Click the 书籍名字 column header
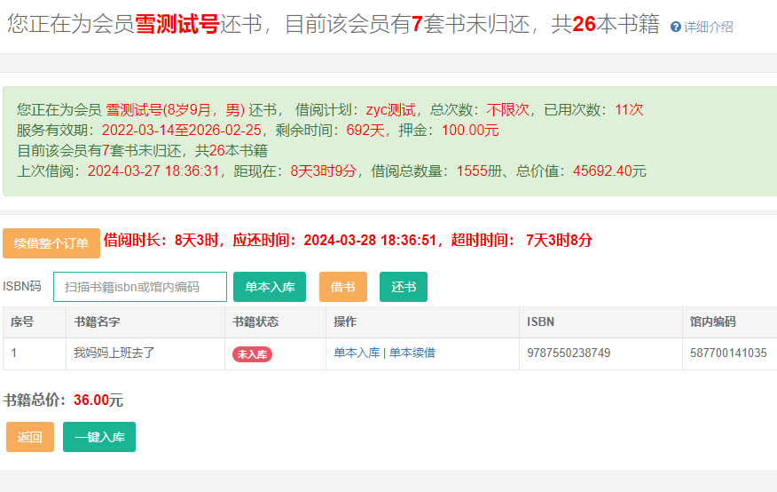Viewport: 777px width, 492px height. pos(97,321)
